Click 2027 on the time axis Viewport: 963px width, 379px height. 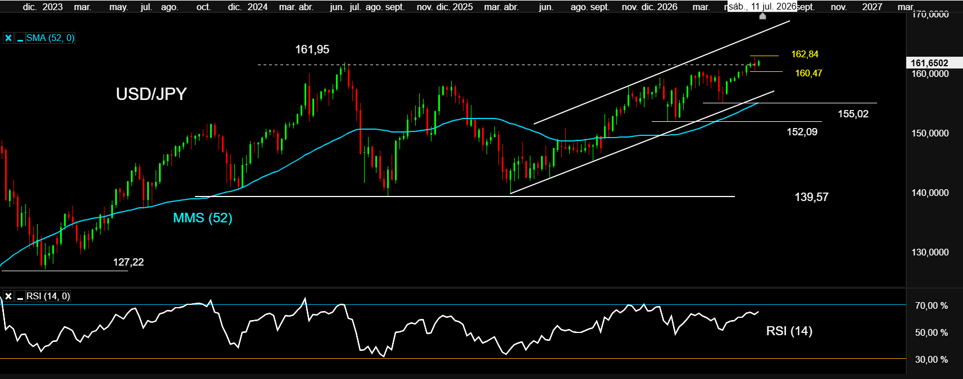pyautogui.click(x=872, y=7)
